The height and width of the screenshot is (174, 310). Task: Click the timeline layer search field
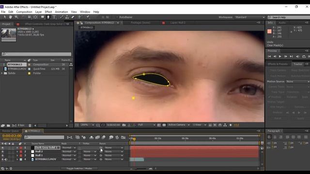click(x=44, y=137)
